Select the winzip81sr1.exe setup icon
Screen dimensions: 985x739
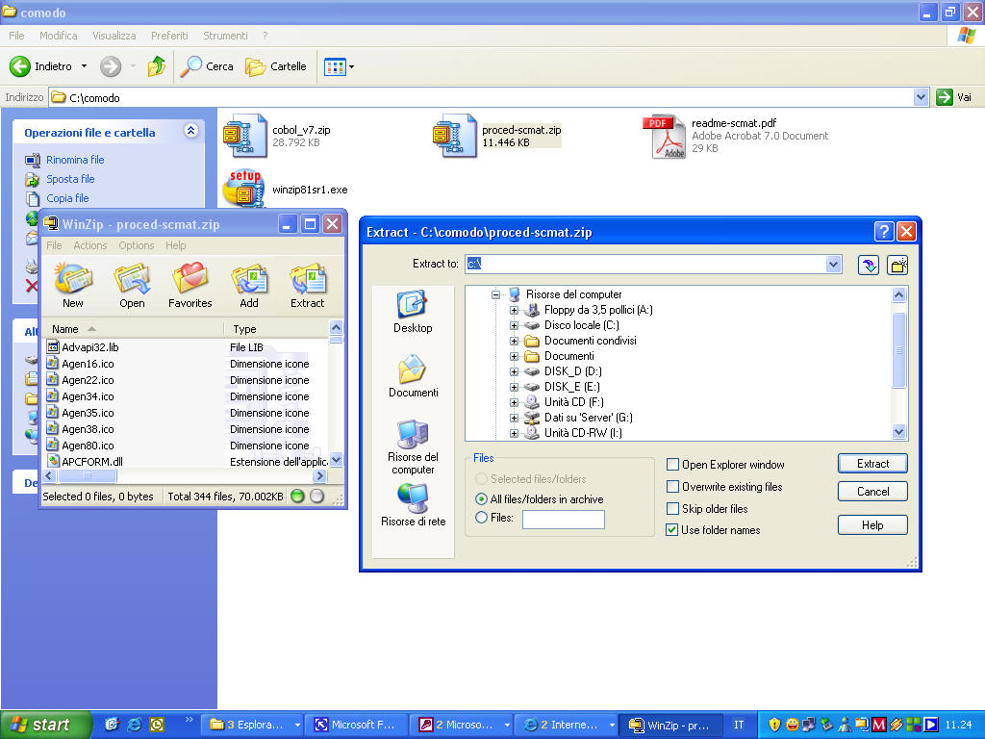point(244,188)
